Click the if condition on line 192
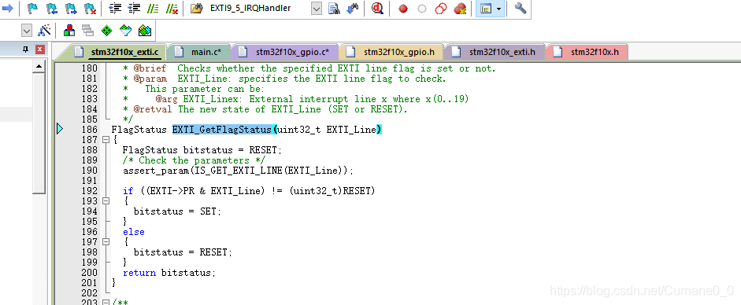 click(x=249, y=191)
